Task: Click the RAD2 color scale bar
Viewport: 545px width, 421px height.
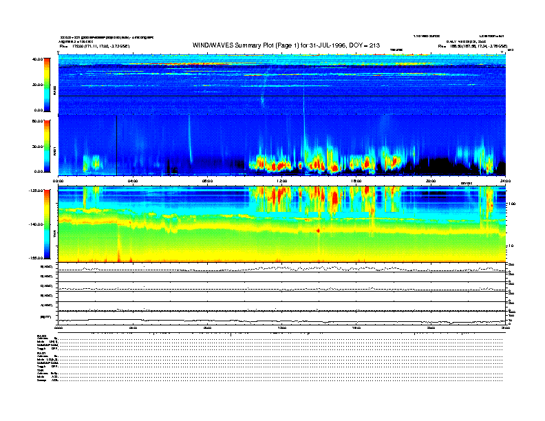Action: click(x=47, y=85)
